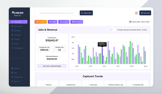The height and width of the screenshot is (94, 162).
Task: Toggle compare with prior time frame
Action: pyautogui.click(x=113, y=30)
